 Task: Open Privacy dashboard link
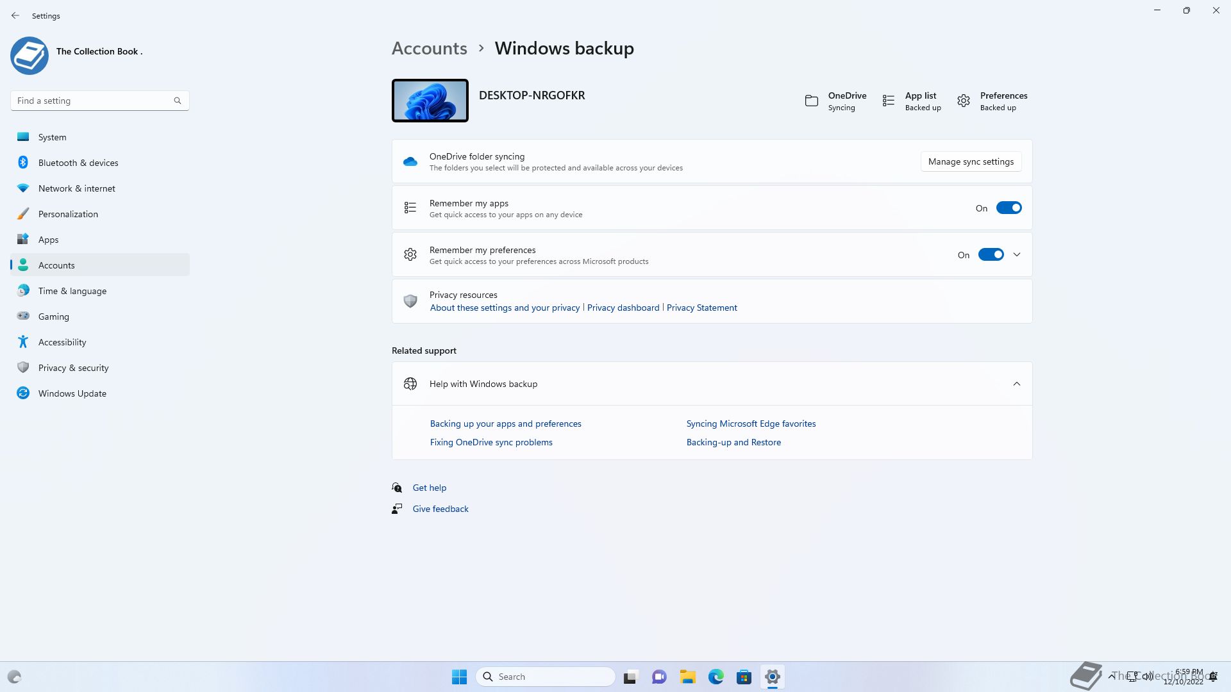point(623,308)
